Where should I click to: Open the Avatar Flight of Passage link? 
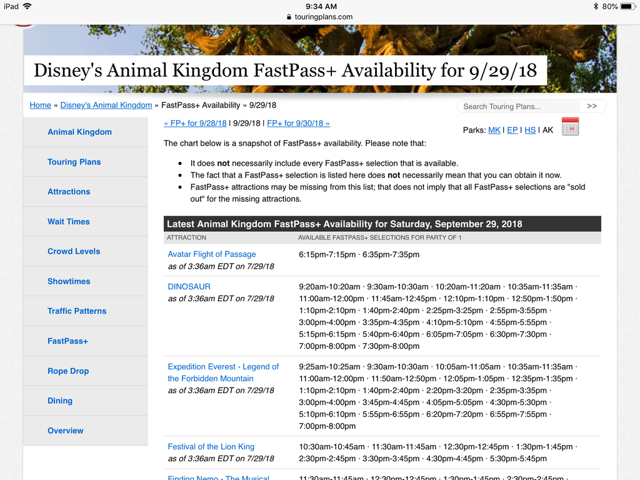point(212,254)
